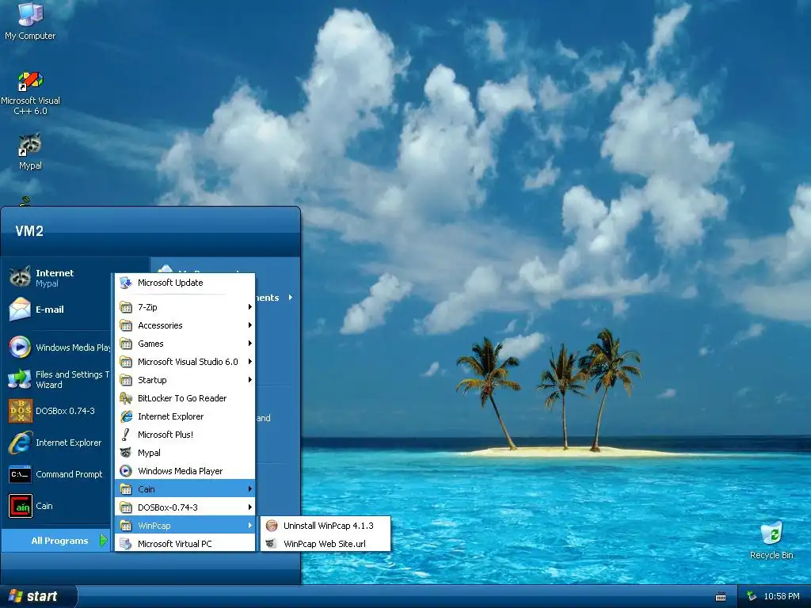The image size is (811, 608).
Task: Expand the Accessories submenu arrow
Action: (249, 325)
